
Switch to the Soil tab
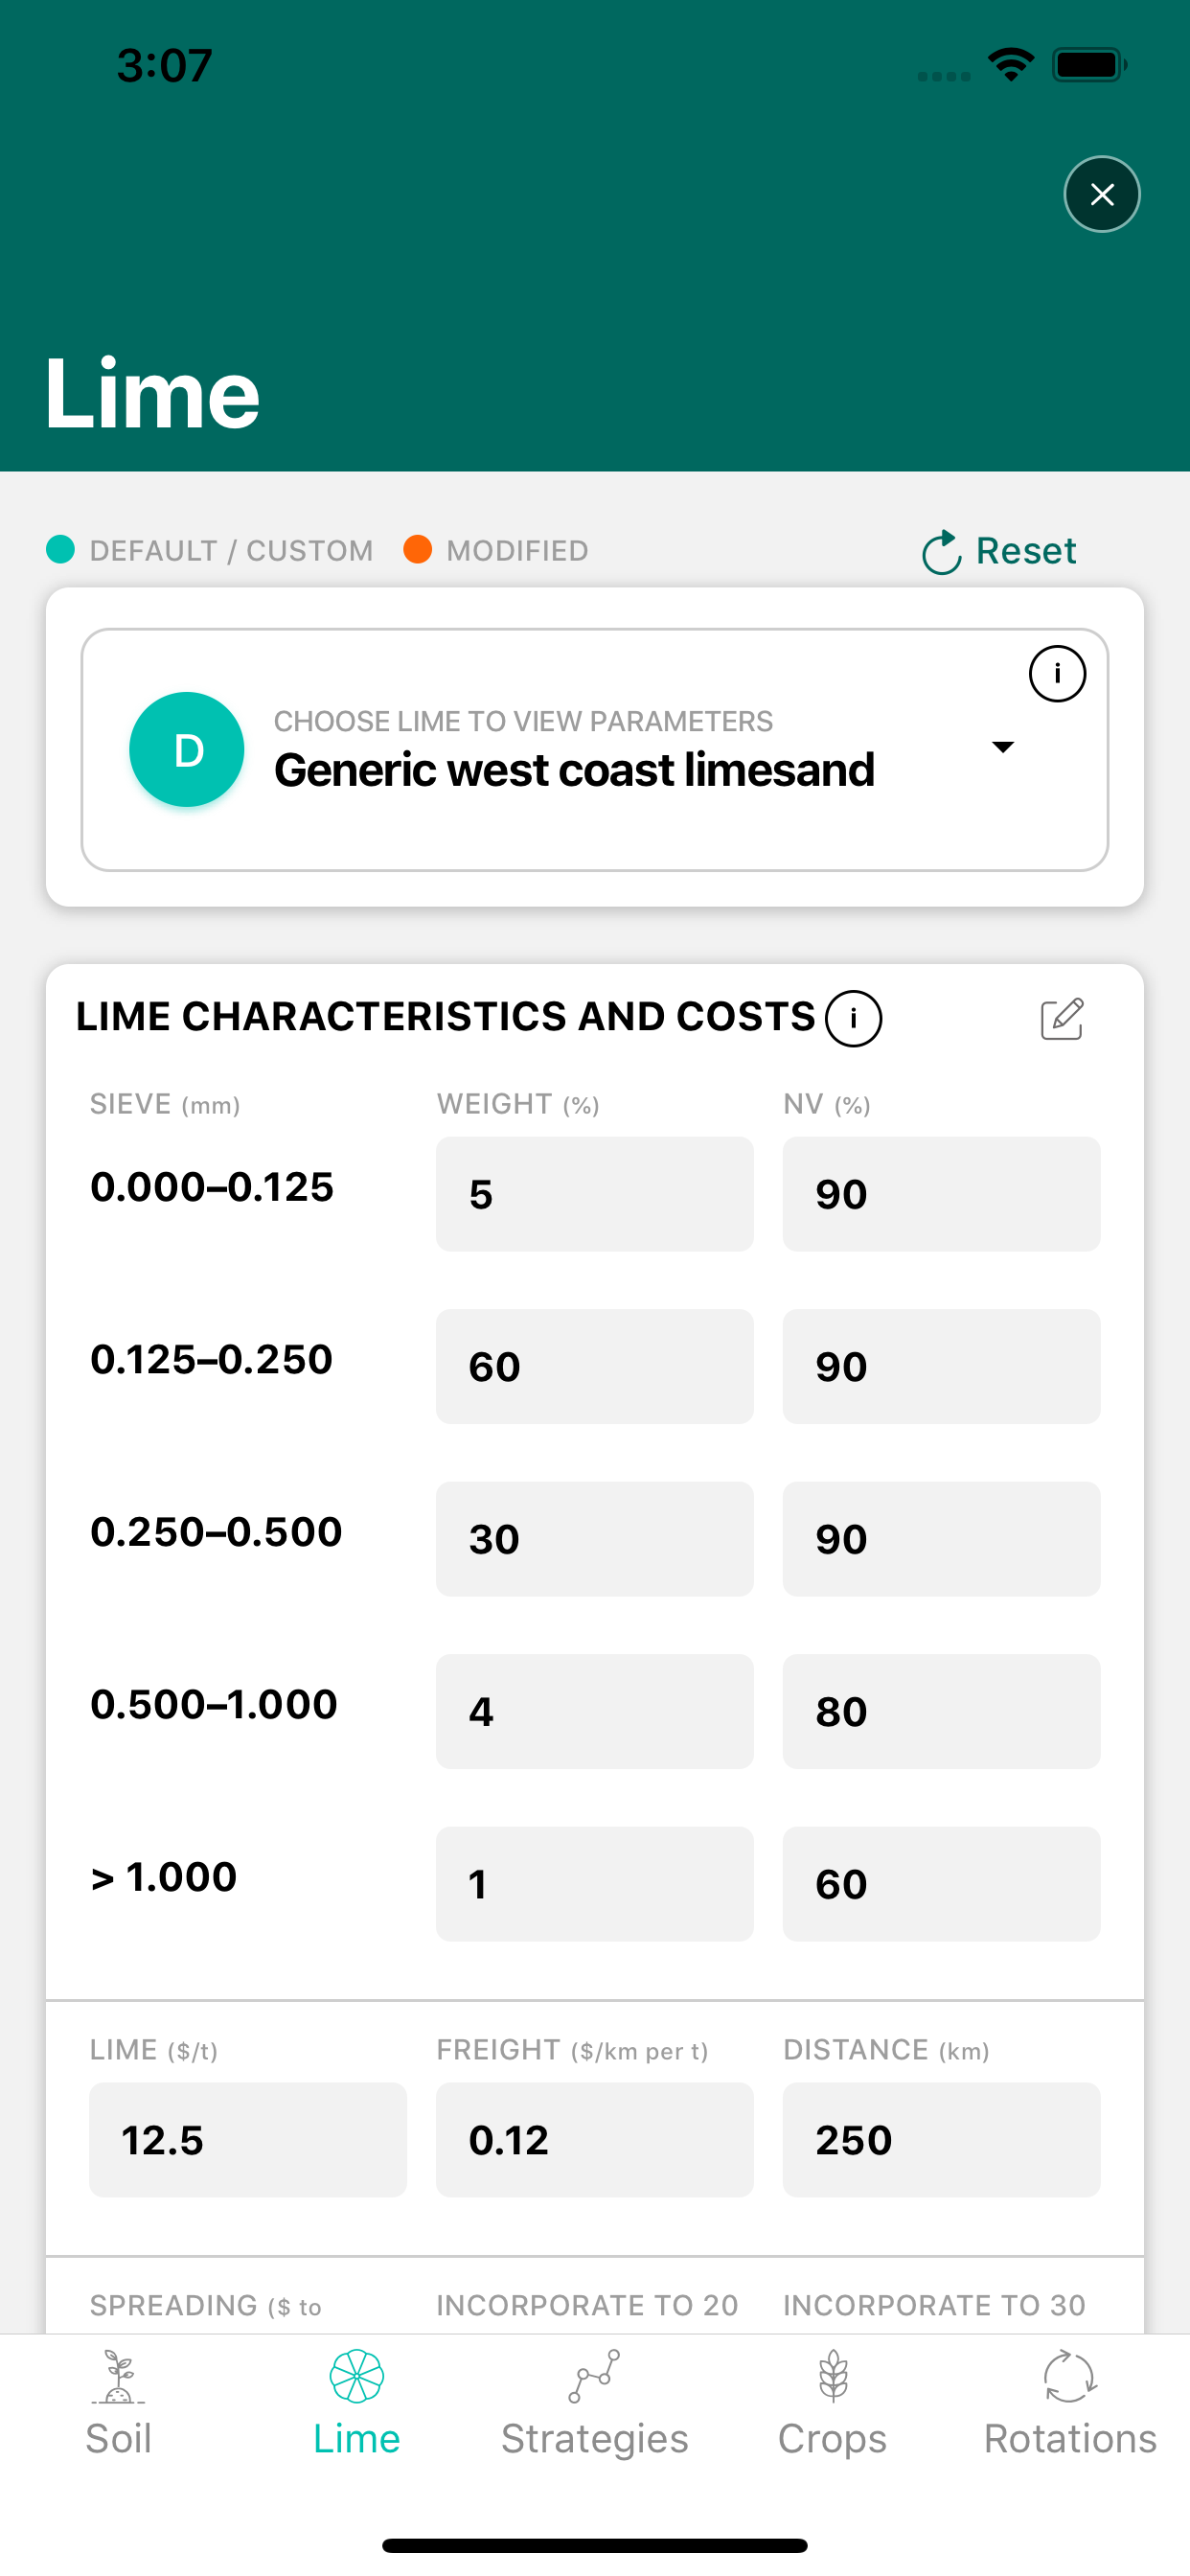click(x=118, y=2403)
